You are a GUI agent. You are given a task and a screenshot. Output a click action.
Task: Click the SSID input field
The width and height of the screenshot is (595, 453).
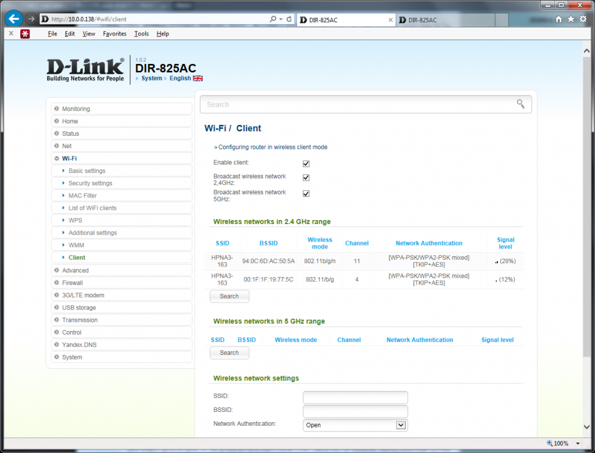355,397
